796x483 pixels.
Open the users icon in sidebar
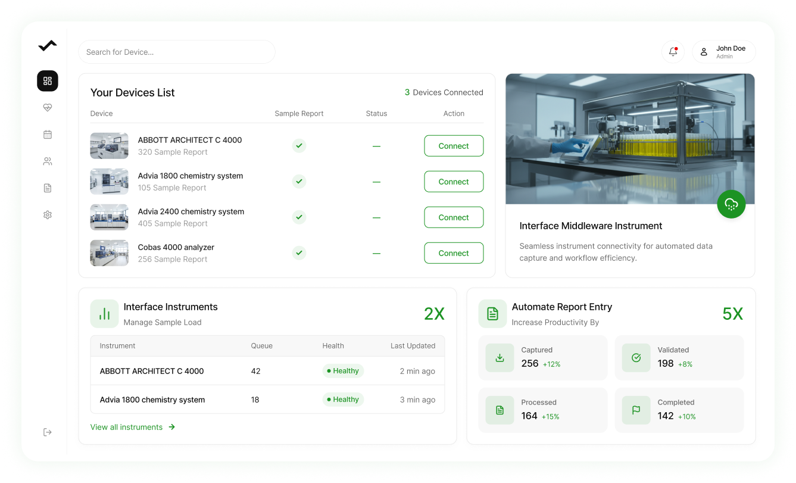(x=48, y=161)
